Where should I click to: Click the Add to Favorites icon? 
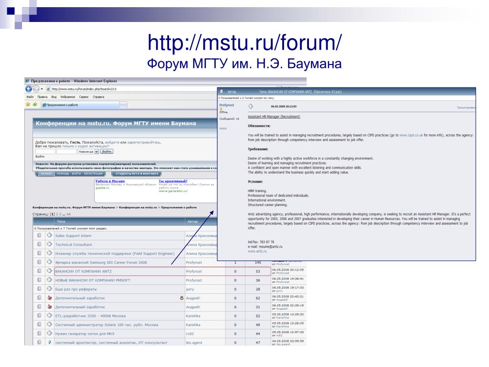pos(35,105)
